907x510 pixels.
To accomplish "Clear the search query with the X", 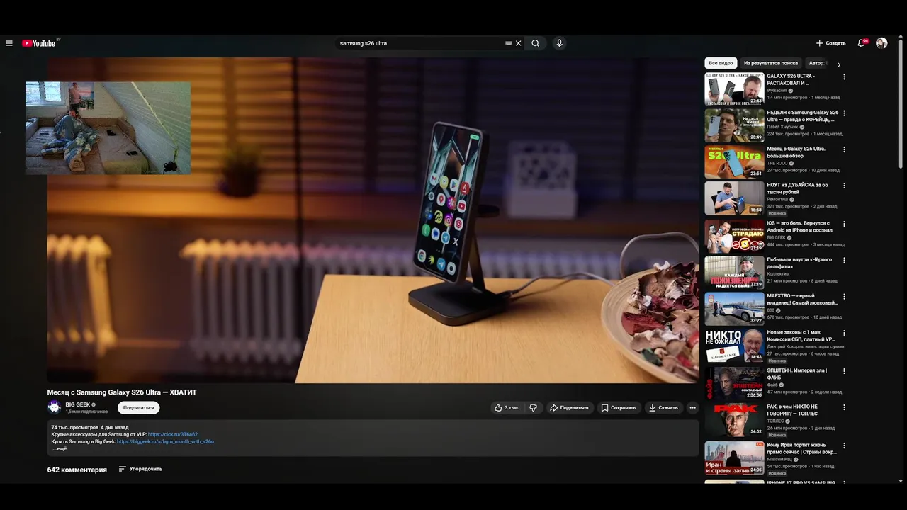I will pos(519,43).
